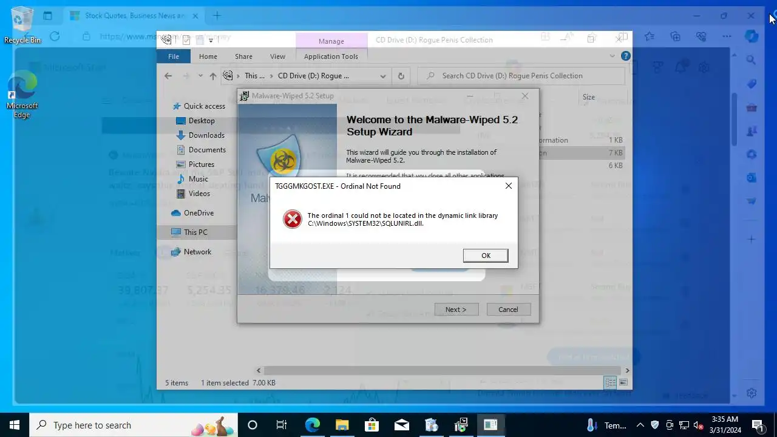This screenshot has height=437, width=777.
Task: Open the notification center icon
Action: click(x=758, y=425)
